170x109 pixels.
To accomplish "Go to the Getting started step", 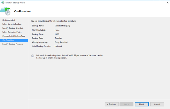I will click(x=9, y=20).
